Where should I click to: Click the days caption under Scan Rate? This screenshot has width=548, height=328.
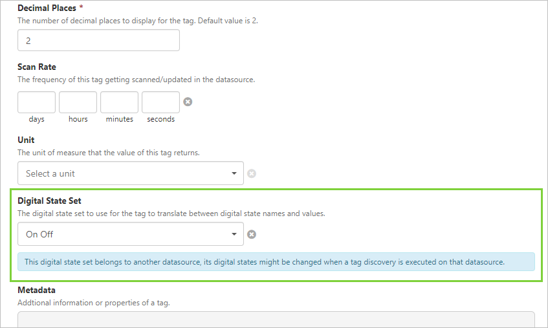point(36,119)
